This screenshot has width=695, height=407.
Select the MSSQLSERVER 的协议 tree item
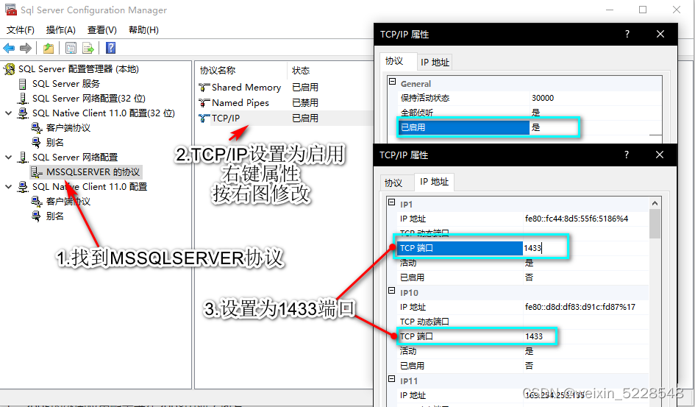coord(93,172)
